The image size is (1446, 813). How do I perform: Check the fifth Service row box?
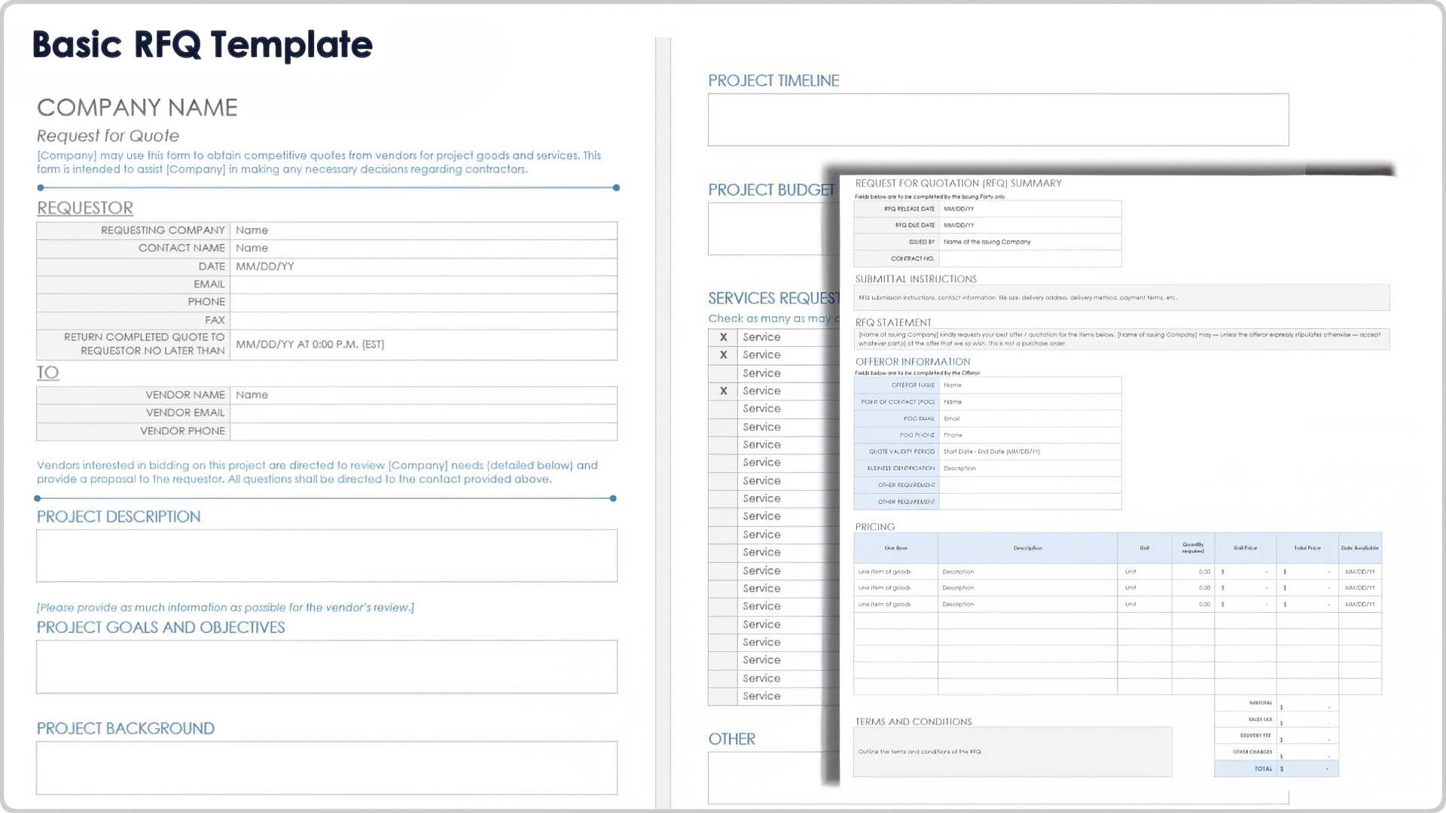pos(723,409)
